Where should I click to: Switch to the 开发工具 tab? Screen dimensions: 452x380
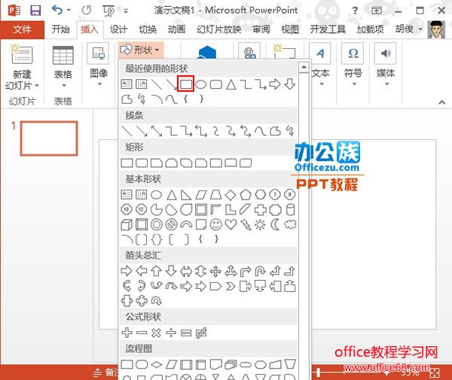(328, 29)
